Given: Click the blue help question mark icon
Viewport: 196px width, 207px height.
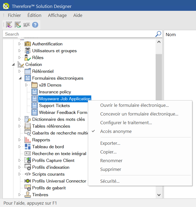Looking at the screenshot, I should (35, 25).
